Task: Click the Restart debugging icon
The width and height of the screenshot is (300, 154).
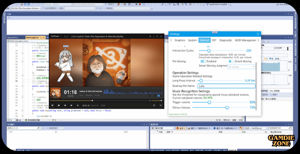Action: pyautogui.click(x=144, y=4)
